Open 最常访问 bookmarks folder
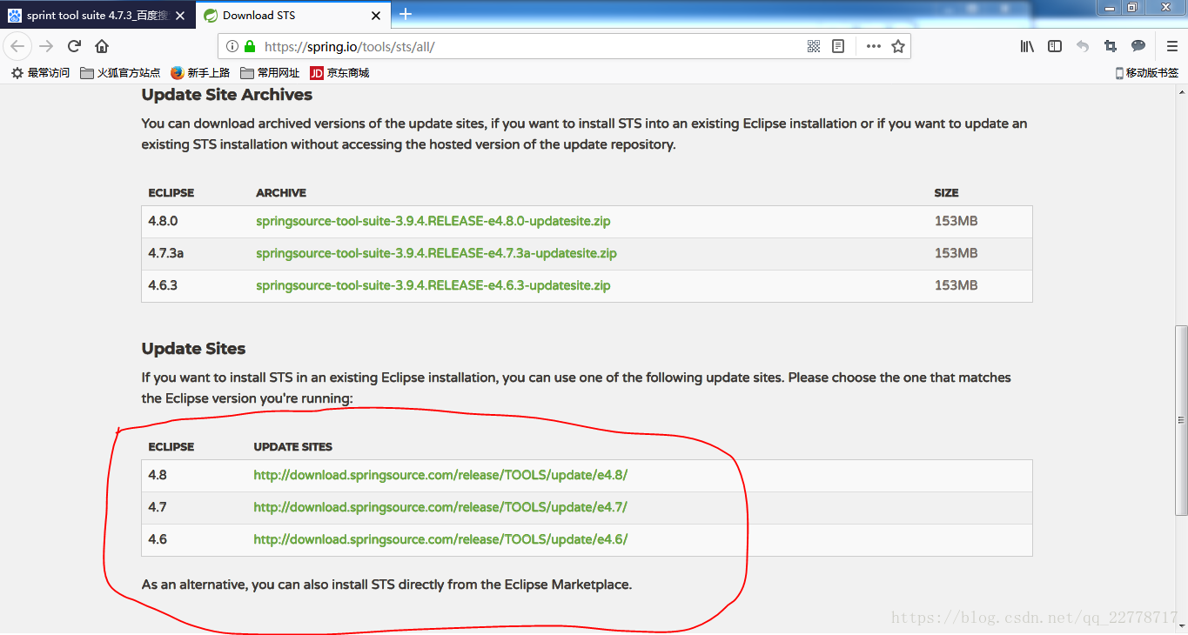 (40, 73)
